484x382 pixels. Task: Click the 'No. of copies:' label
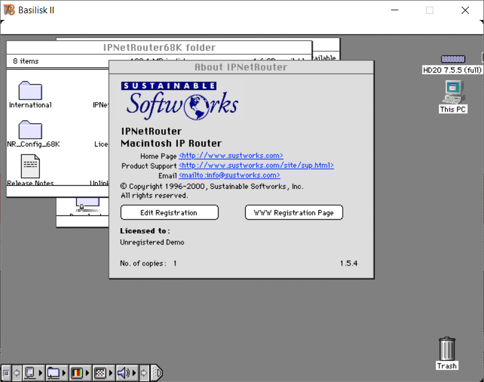(x=143, y=263)
